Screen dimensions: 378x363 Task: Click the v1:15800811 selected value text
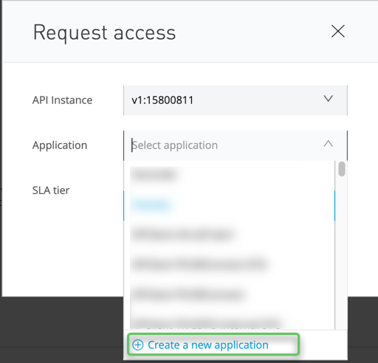[162, 100]
